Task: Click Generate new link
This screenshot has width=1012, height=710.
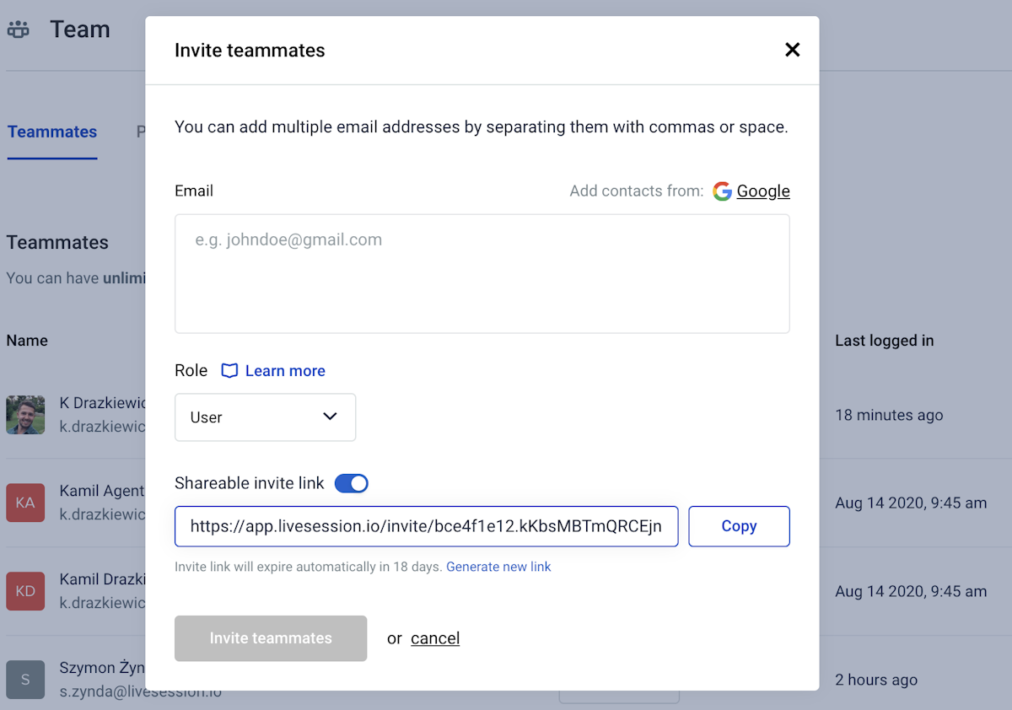Action: tap(498, 567)
